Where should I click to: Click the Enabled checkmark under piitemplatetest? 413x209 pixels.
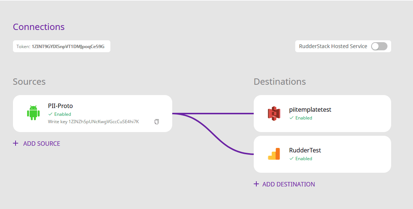point(292,118)
